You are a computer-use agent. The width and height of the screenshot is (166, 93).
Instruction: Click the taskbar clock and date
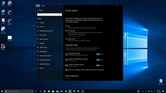[158, 91]
